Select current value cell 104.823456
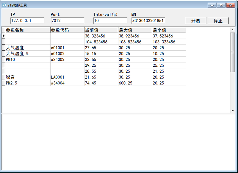The width and height of the screenshot is (238, 173). pyautogui.click(x=101, y=42)
